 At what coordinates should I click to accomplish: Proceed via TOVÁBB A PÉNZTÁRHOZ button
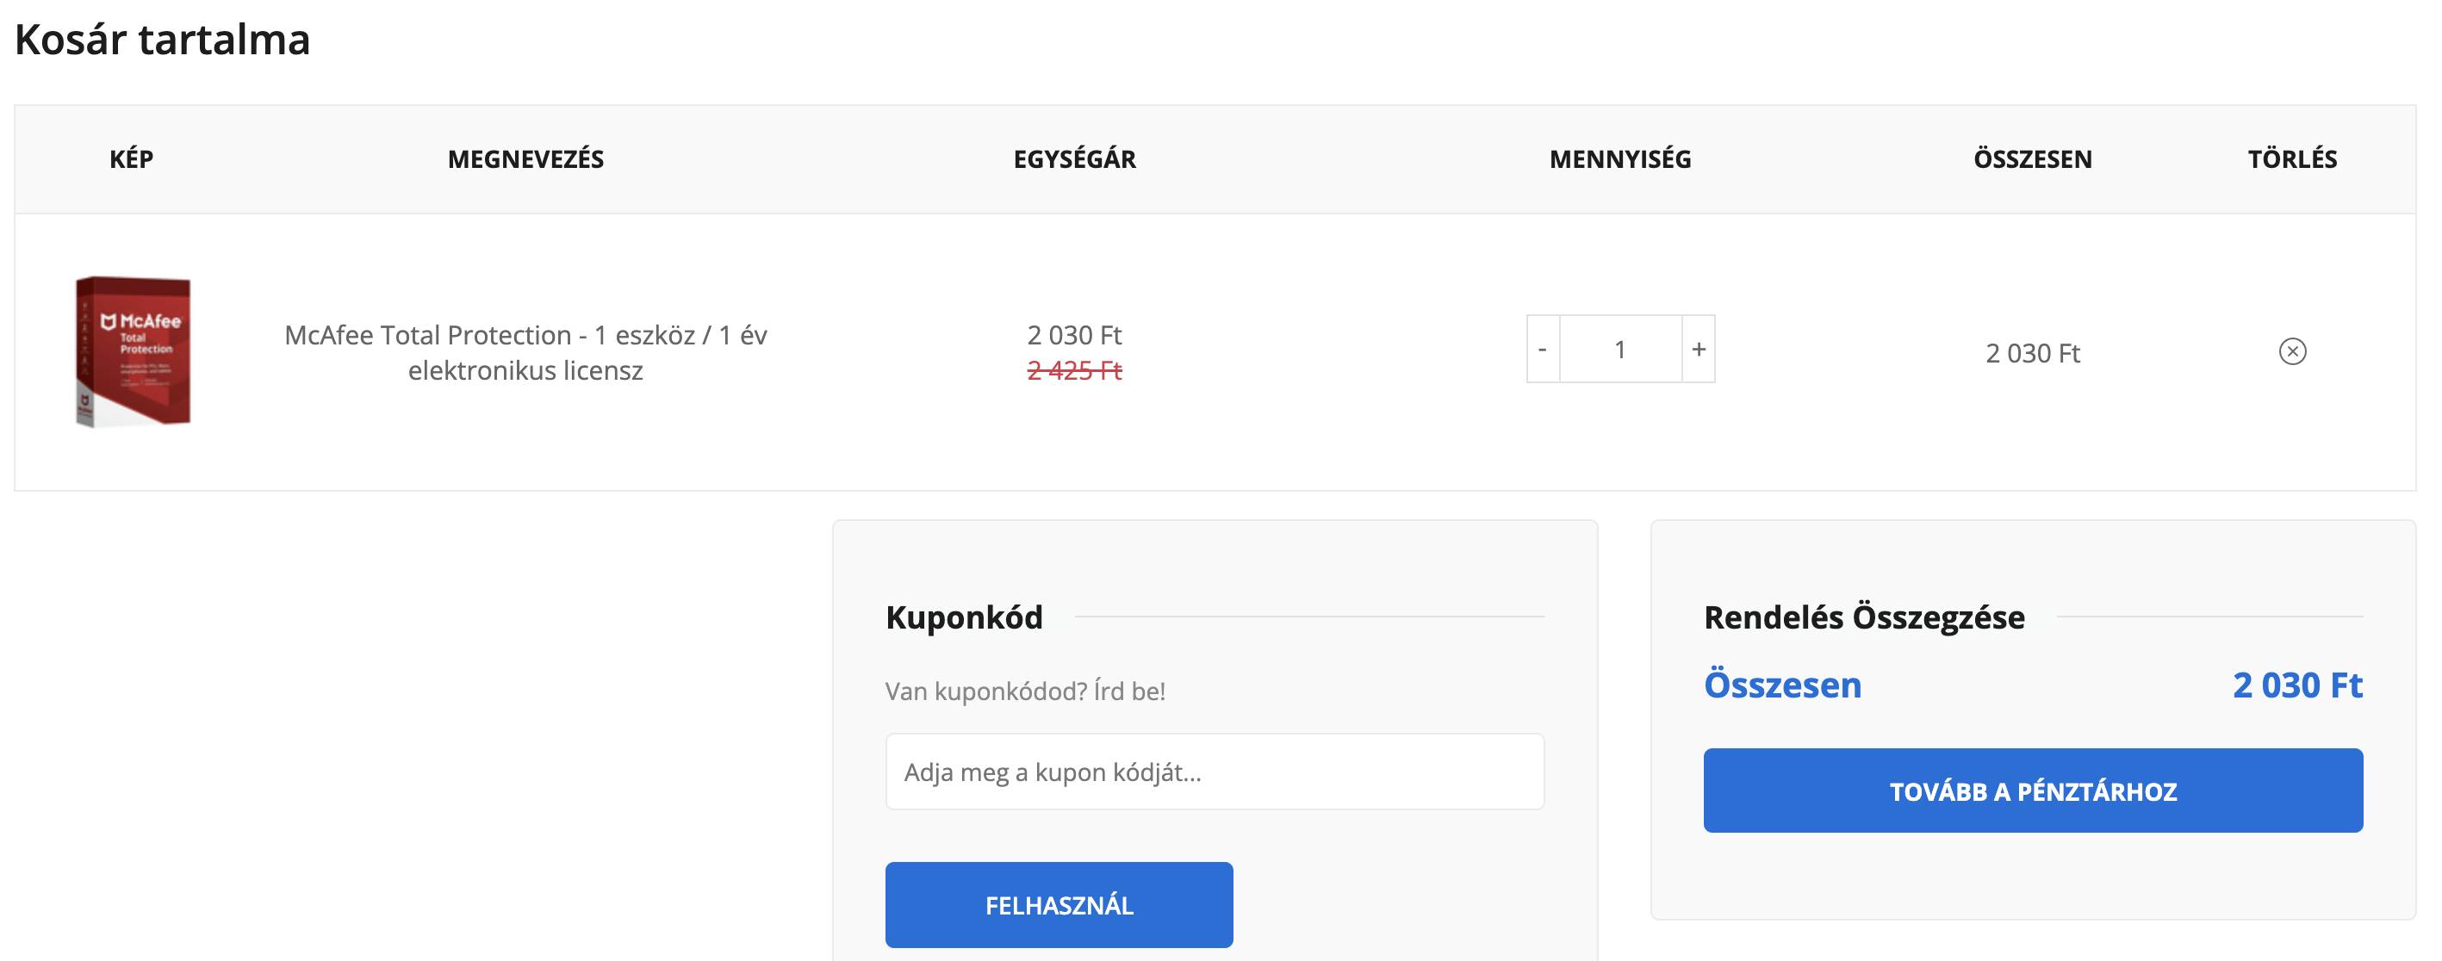2033,790
